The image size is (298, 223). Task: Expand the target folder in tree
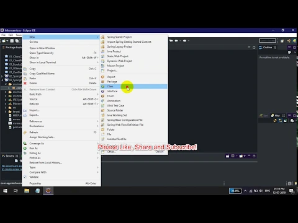6,111
